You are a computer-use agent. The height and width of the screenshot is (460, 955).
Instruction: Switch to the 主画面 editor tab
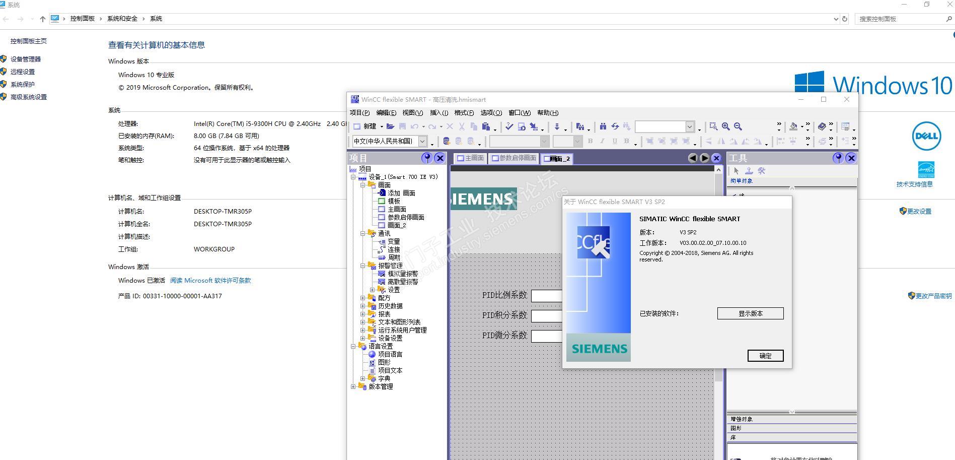point(470,158)
